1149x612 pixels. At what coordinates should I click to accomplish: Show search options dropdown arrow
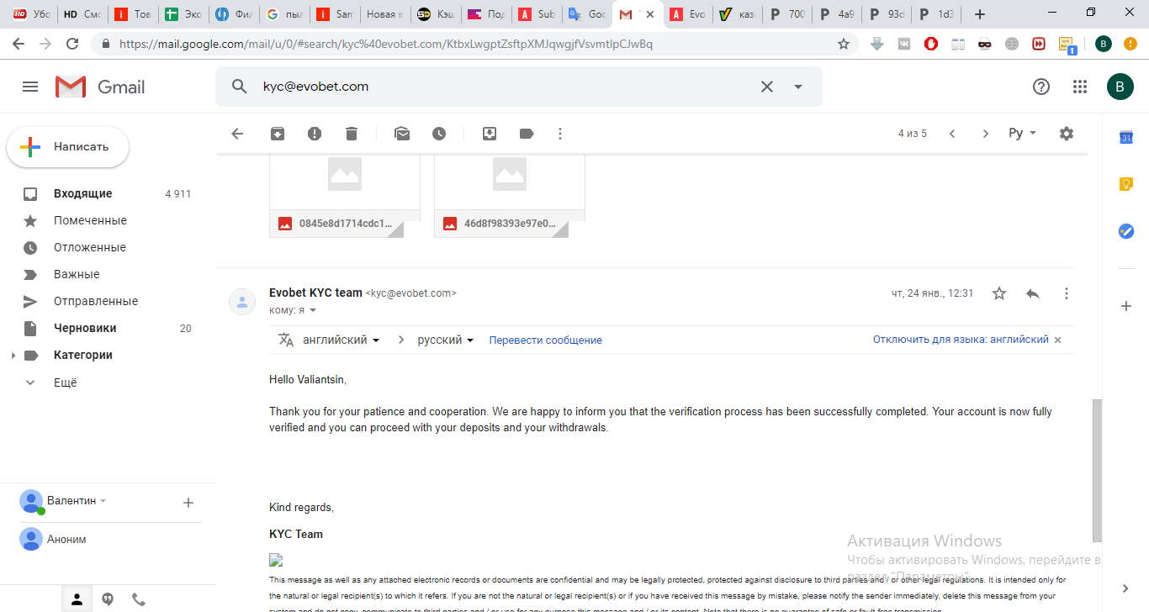coord(798,87)
